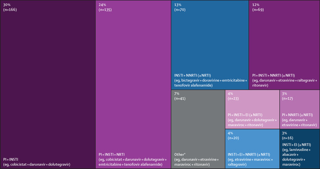Click the 'INSTI + NNRTI (± NRTI)' label
The image size is (320, 169).
coord(192,76)
